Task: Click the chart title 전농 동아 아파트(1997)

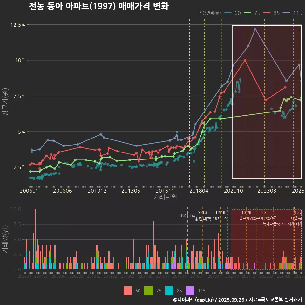Action: [98, 6]
